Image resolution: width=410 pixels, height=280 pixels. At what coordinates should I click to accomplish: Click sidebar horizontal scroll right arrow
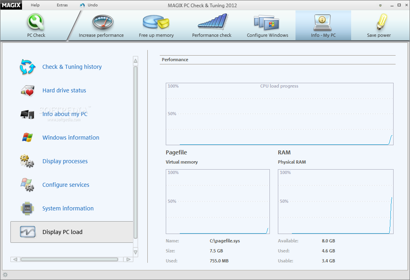[129, 259]
